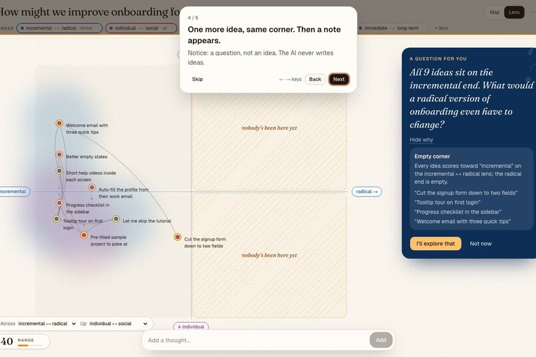536x357 pixels.
Task: Select the Short help videos node
Action: coord(59,171)
